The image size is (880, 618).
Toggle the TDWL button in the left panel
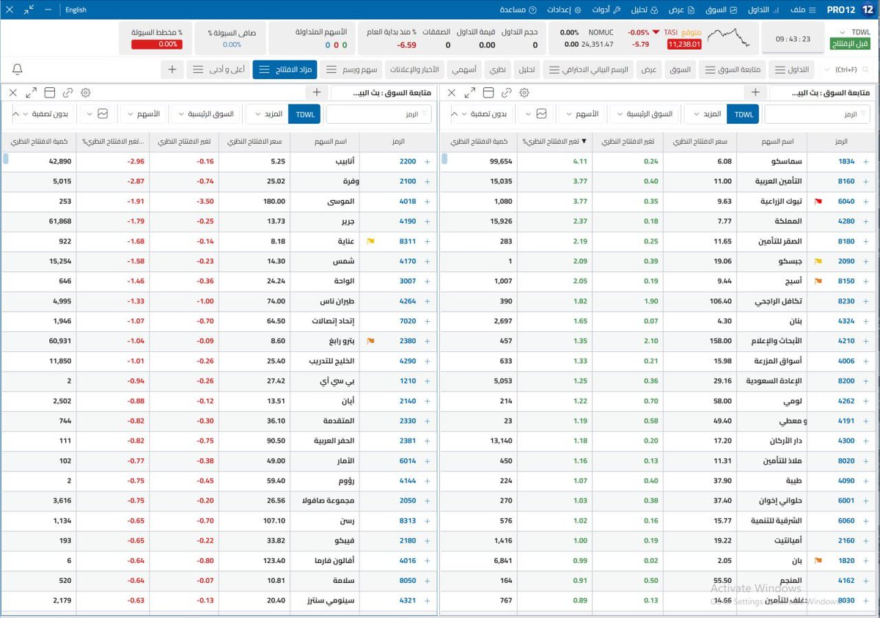pos(304,114)
